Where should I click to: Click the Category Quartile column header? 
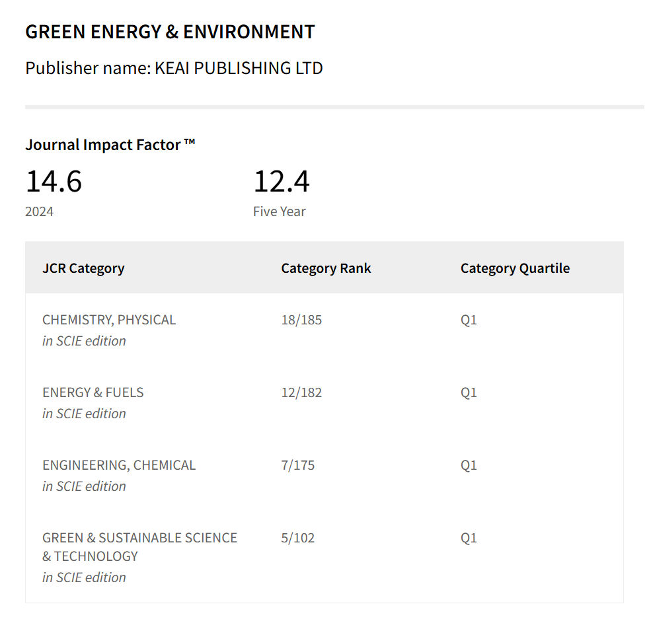point(515,268)
